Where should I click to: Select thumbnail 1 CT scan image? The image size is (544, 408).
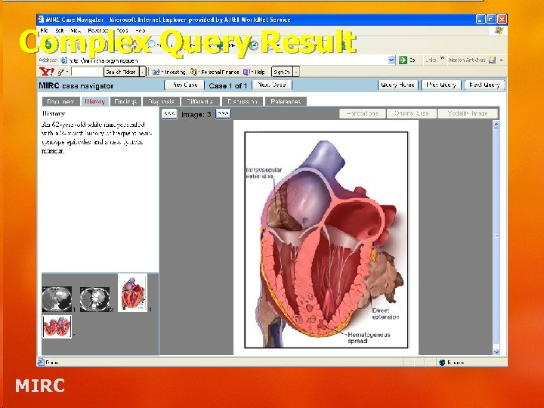pyautogui.click(x=57, y=299)
